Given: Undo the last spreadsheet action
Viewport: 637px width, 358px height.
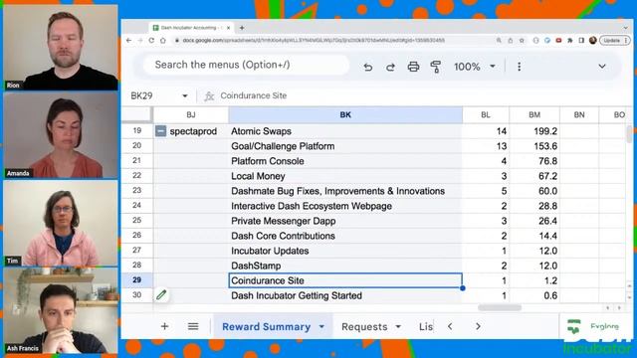Looking at the screenshot, I should [368, 67].
